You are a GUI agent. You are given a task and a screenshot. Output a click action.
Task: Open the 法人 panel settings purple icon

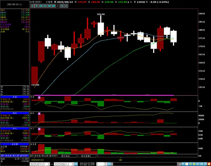(x=39, y=129)
